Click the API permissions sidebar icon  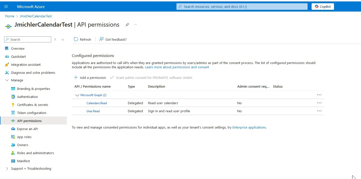click(13, 121)
